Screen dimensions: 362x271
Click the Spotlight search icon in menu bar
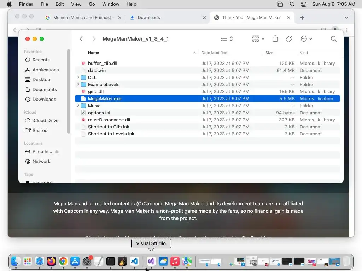coord(292,4)
